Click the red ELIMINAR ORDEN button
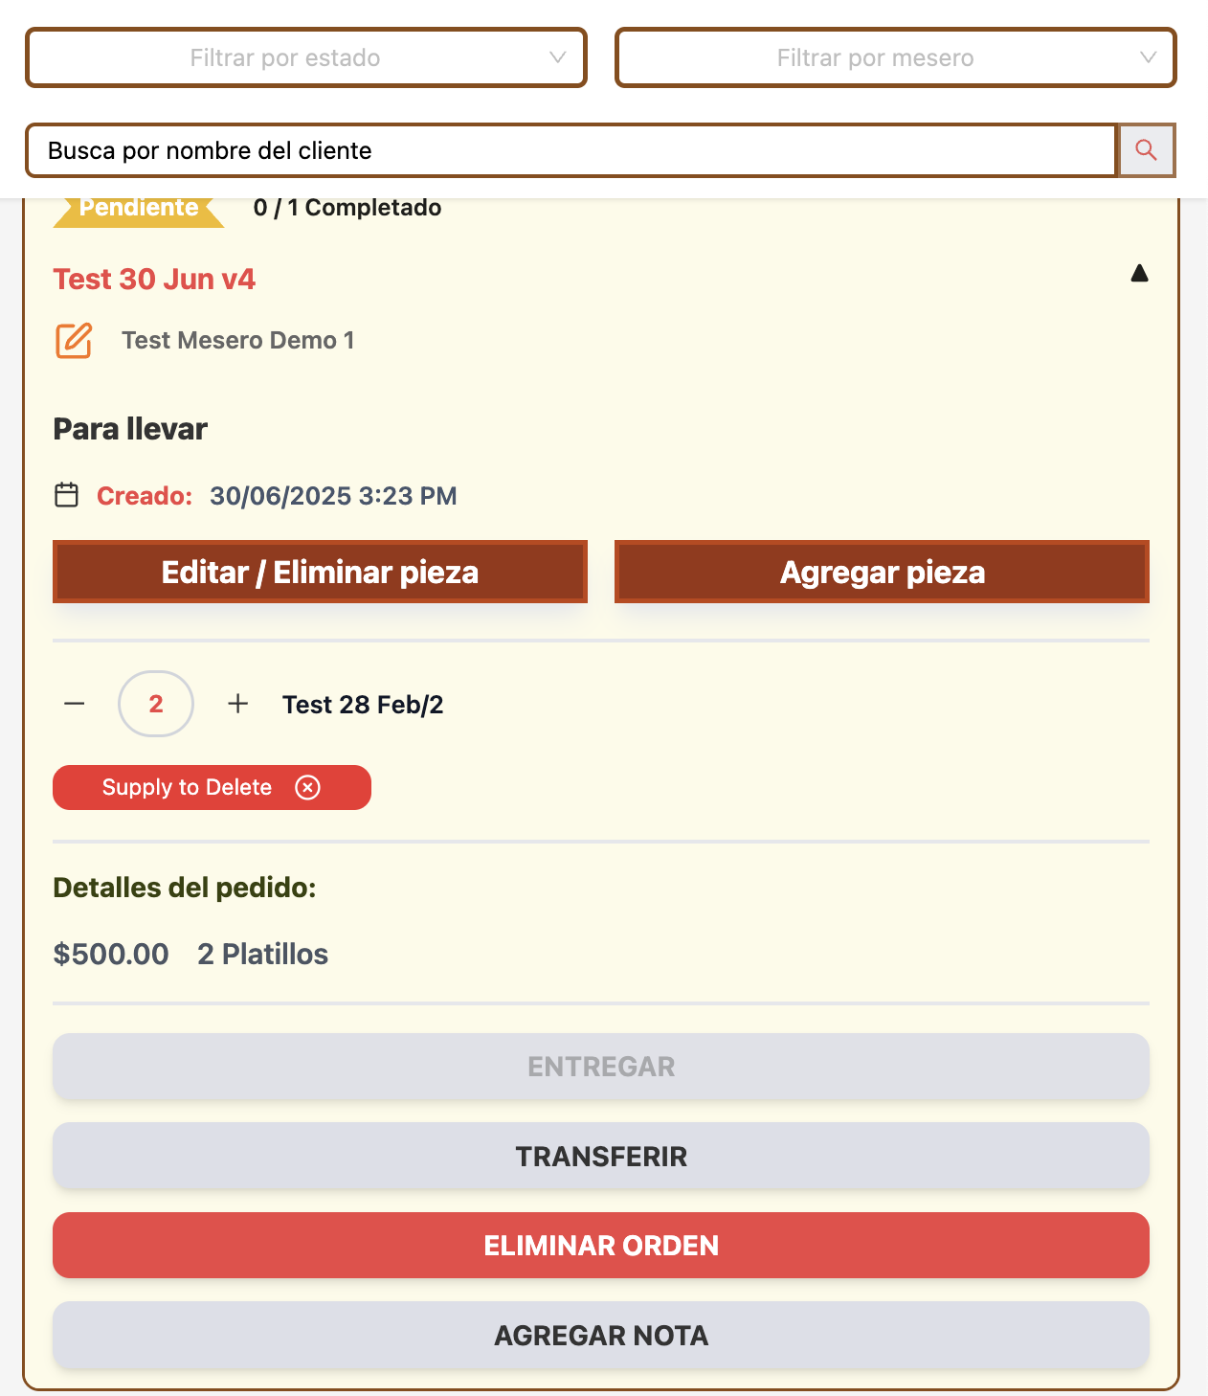 click(601, 1246)
